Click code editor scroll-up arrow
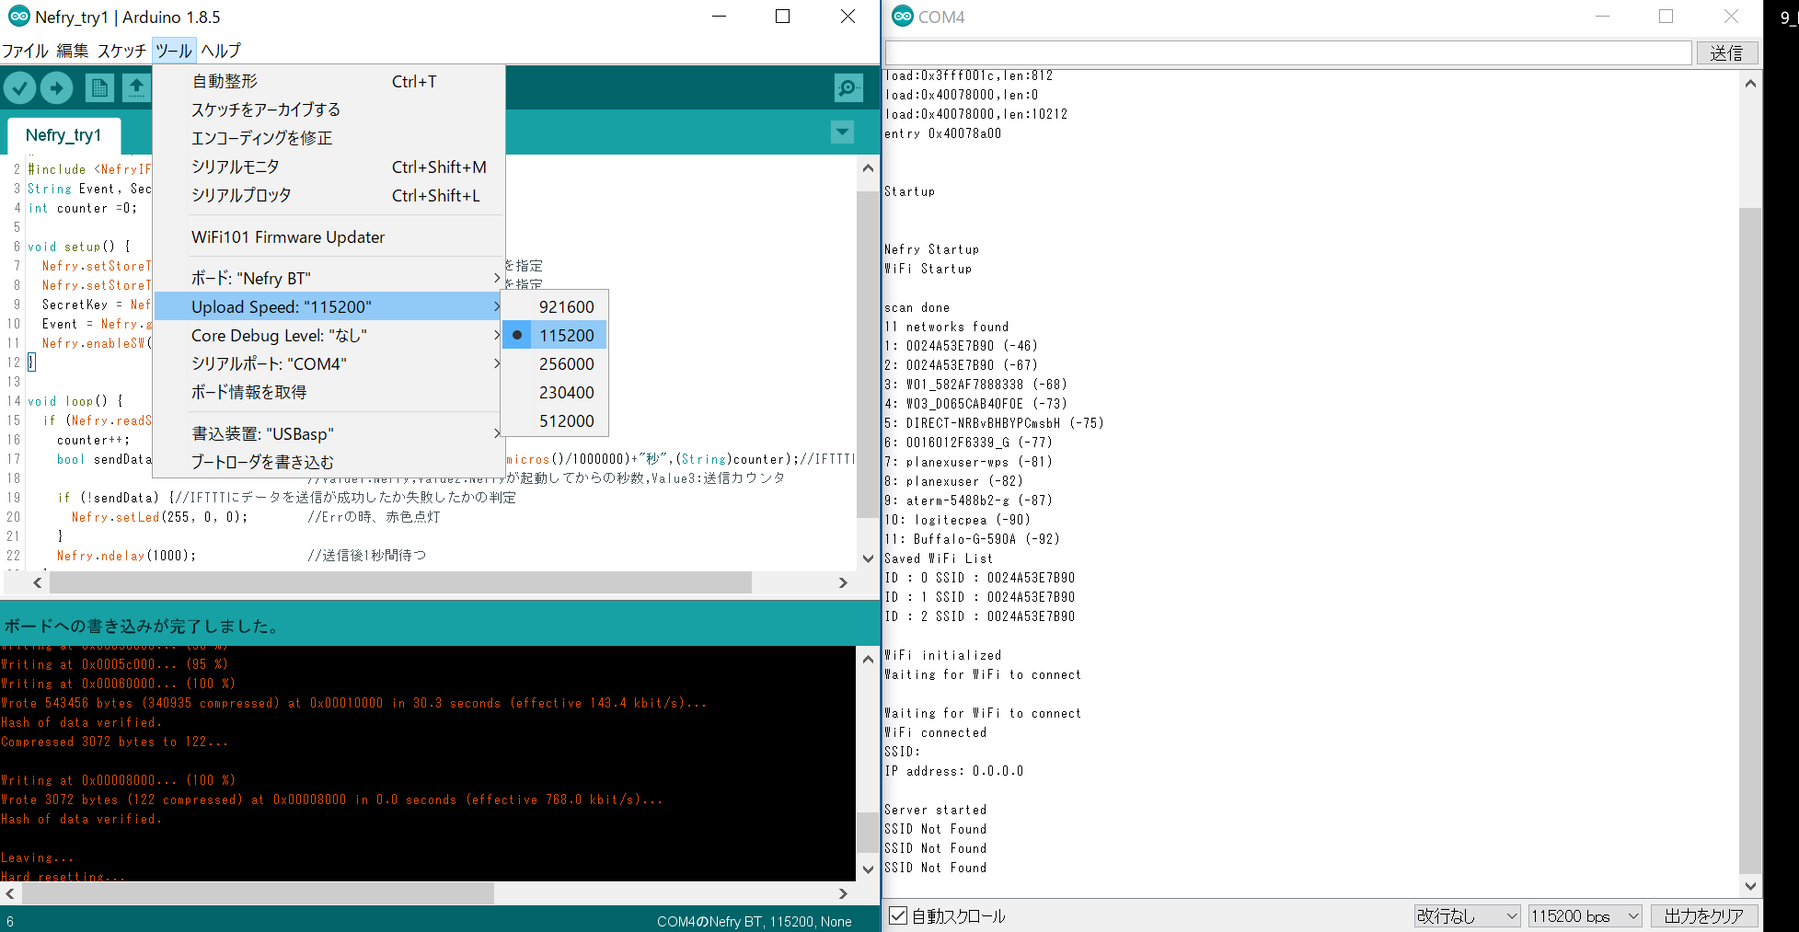Viewport: 1799px width, 932px height. [868, 168]
